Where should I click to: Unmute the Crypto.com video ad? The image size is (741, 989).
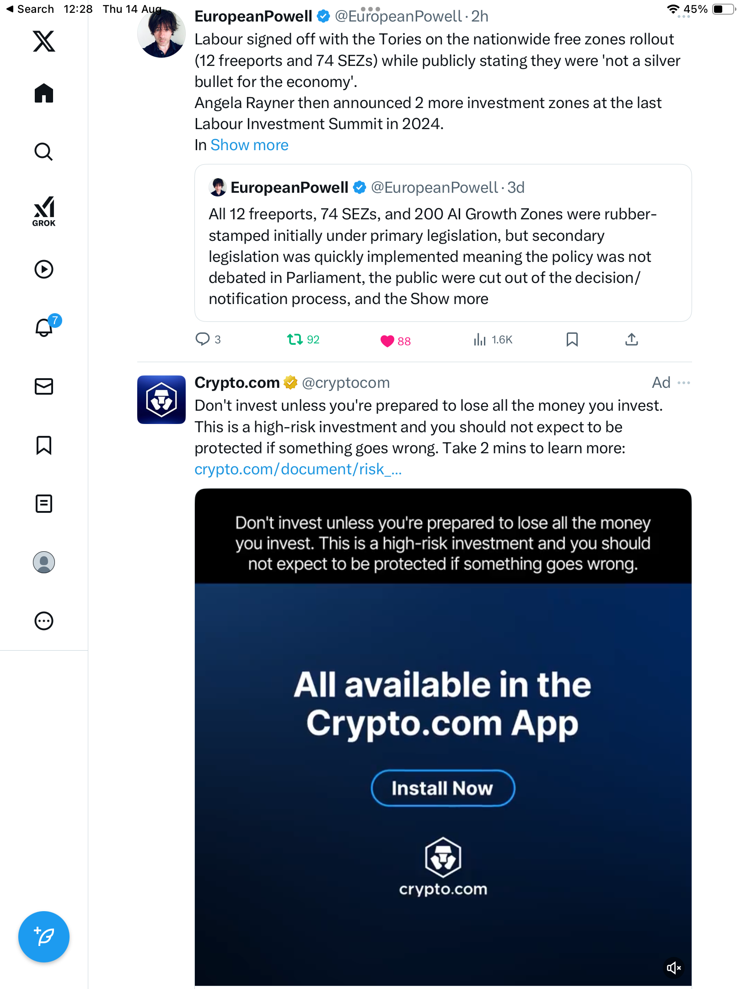(673, 967)
